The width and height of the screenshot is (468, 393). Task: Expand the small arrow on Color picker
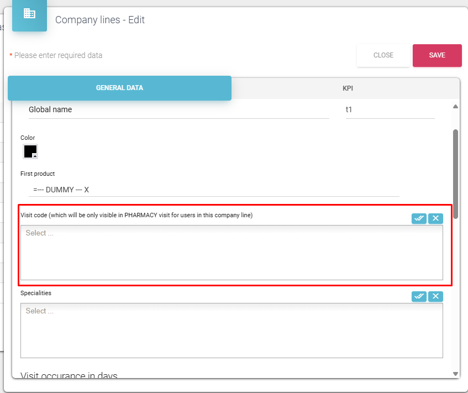click(x=35, y=156)
